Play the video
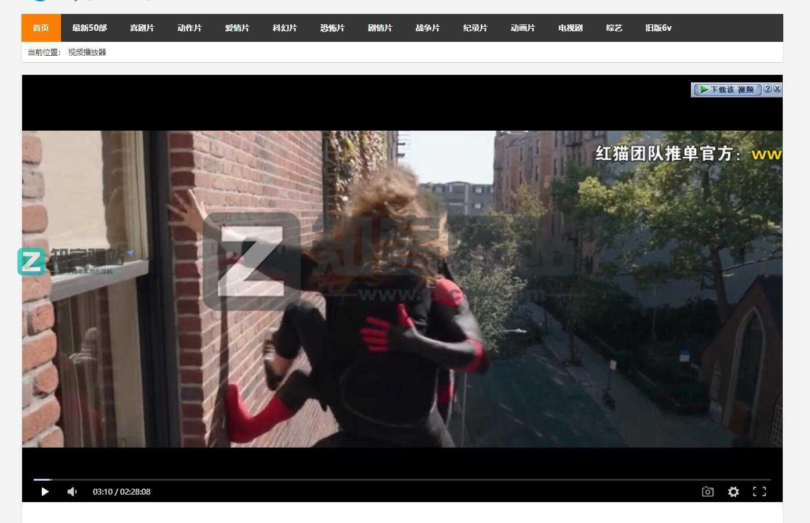810x523 pixels. point(45,492)
